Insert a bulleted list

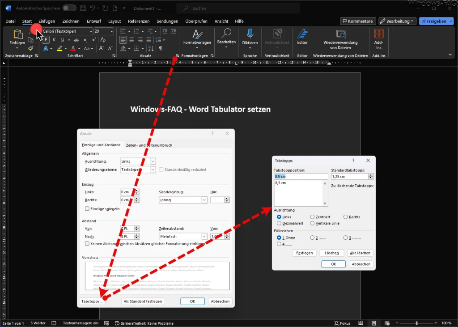point(123,31)
